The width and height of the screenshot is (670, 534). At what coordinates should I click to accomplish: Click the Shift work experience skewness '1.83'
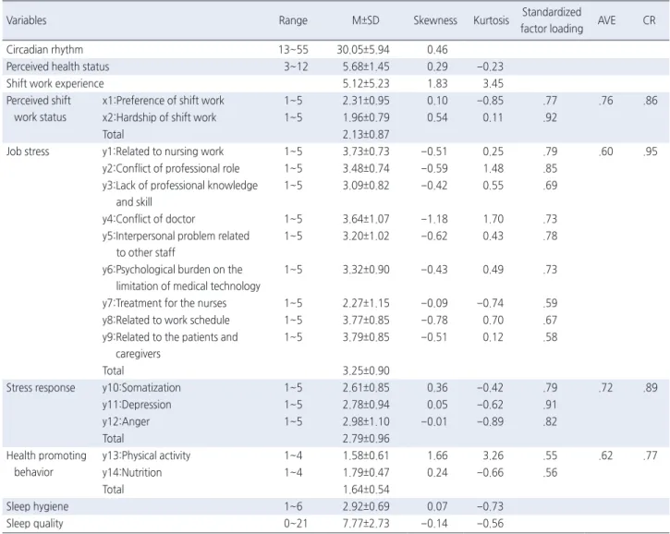[437, 83]
